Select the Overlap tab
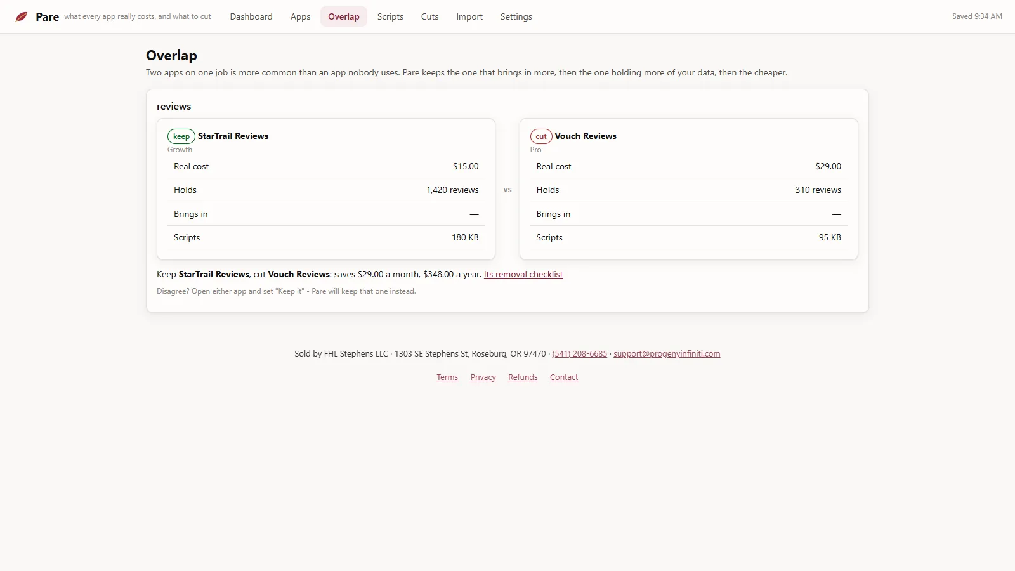1015x571 pixels. [x=344, y=16]
